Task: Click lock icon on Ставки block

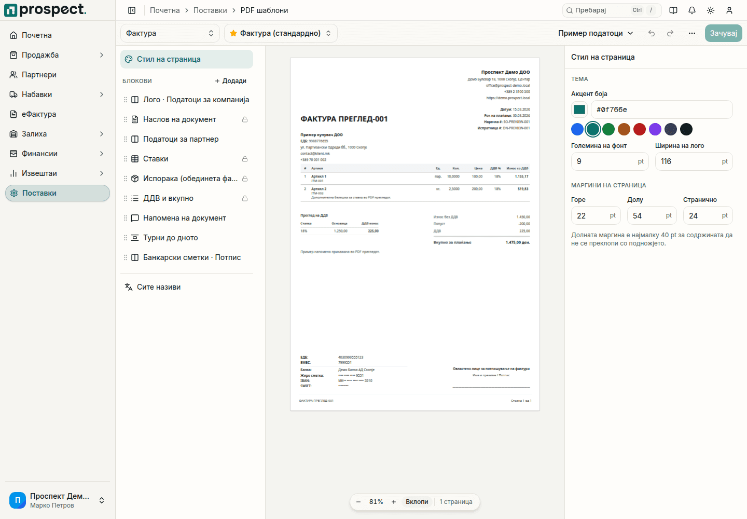Action: click(x=245, y=159)
